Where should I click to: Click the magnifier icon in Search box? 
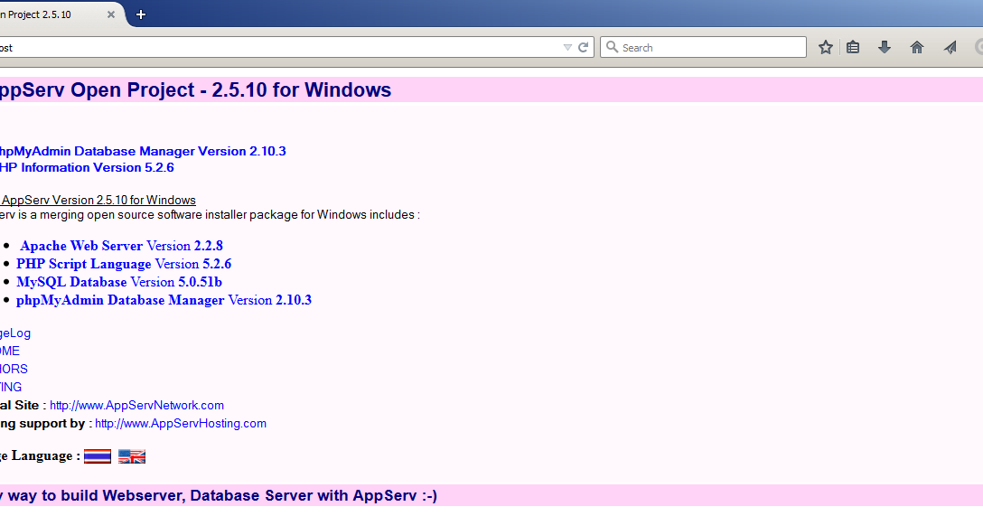(x=612, y=47)
